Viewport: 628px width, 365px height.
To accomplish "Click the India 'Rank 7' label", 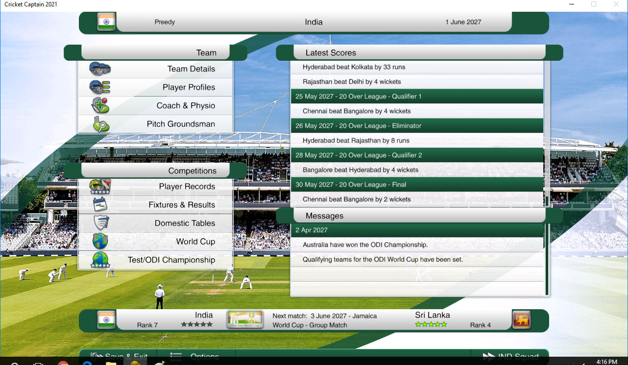I will [147, 325].
